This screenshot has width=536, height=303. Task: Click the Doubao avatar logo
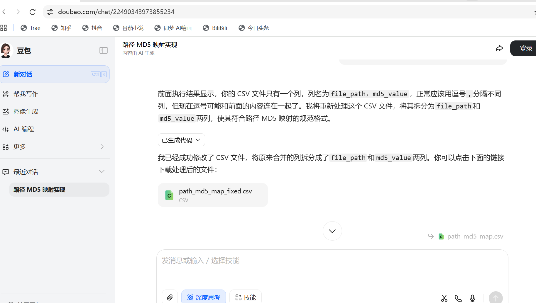6,50
